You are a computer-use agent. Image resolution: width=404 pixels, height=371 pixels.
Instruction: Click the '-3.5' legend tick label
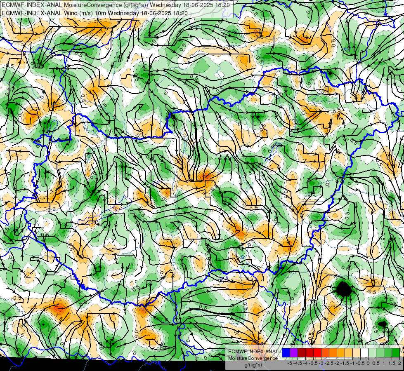[x=313, y=363]
